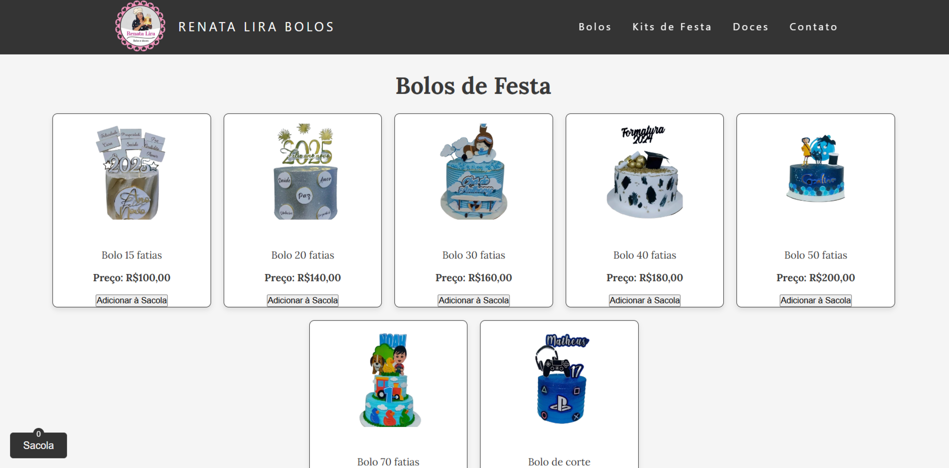Add Bolo 30 fatias to Sacola
Viewport: 949px width, 468px height.
(473, 300)
